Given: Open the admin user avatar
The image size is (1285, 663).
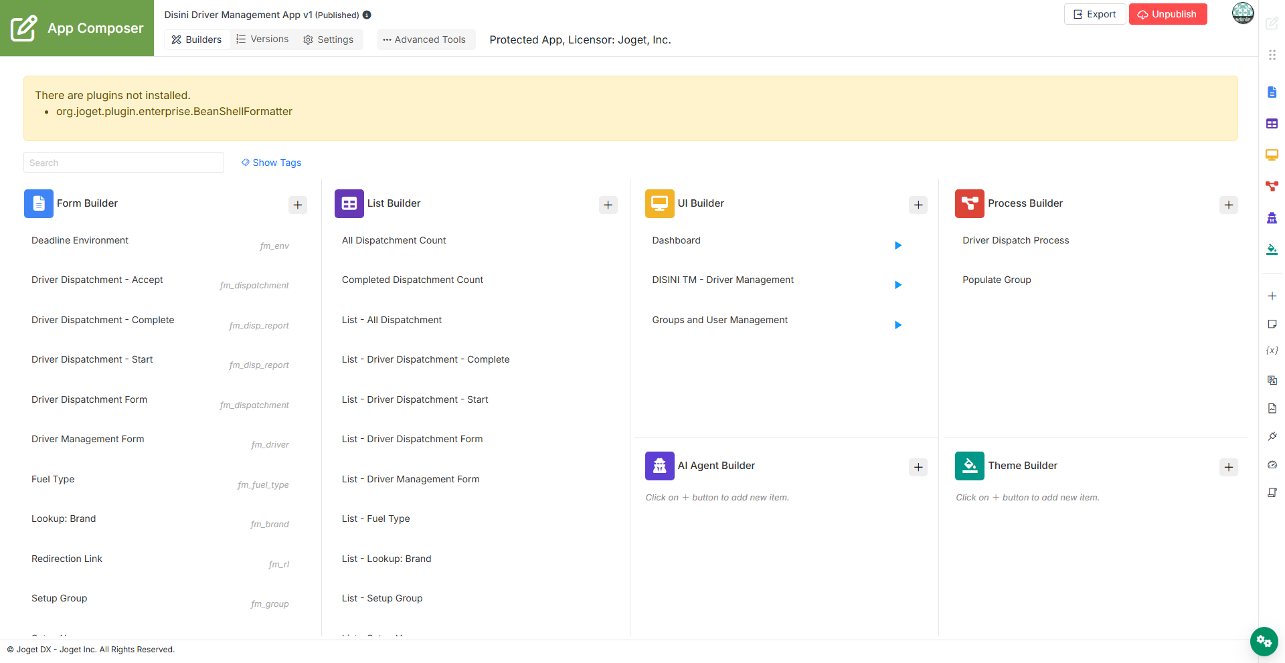Looking at the screenshot, I should pos(1243,13).
